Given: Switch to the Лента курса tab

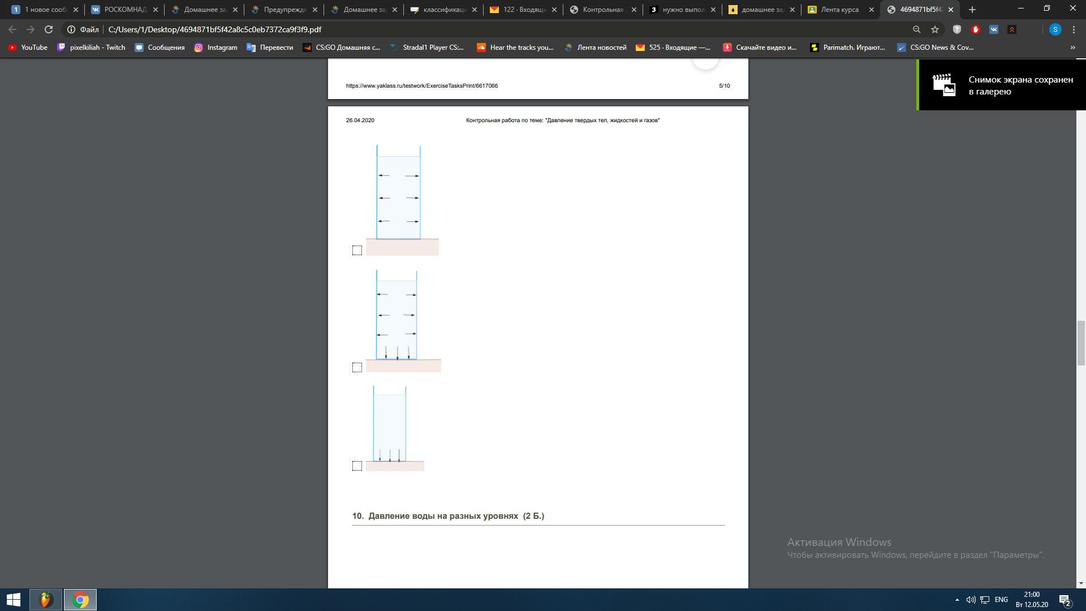Looking at the screenshot, I should pos(839,10).
